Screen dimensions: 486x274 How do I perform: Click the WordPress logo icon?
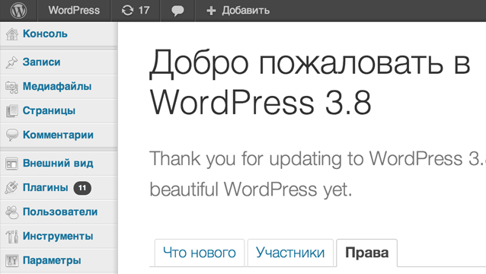[18, 11]
